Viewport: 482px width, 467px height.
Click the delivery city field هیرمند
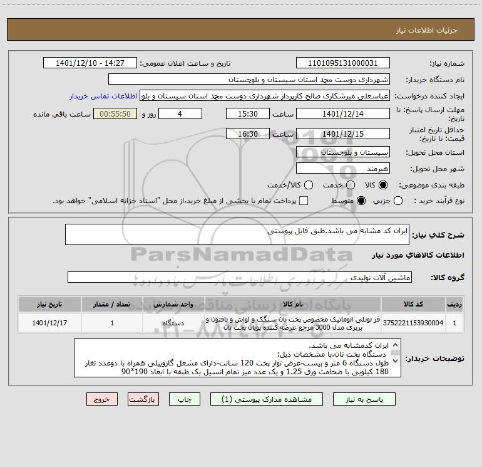click(x=343, y=169)
